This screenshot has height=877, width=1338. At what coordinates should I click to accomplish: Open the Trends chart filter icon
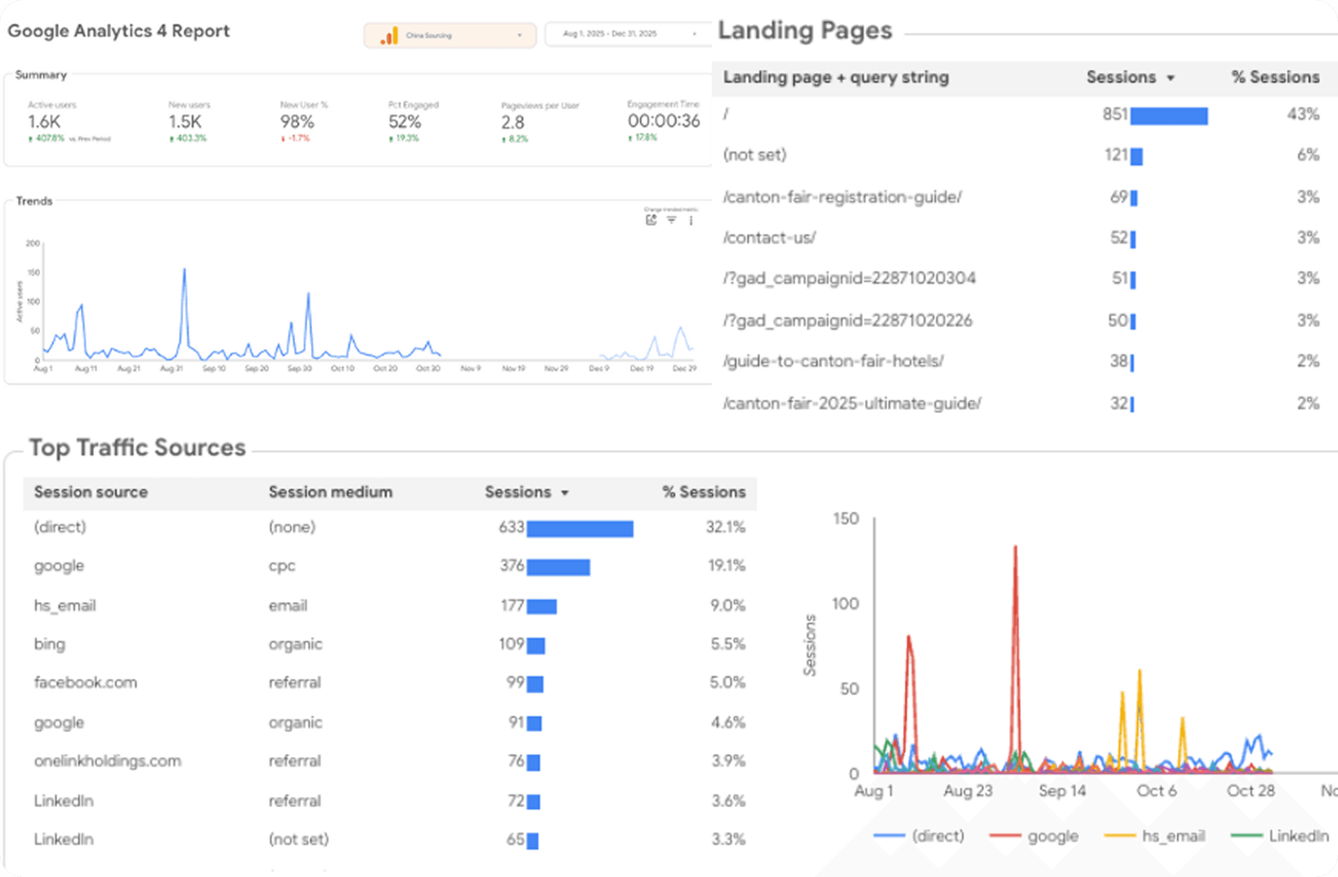coord(671,220)
